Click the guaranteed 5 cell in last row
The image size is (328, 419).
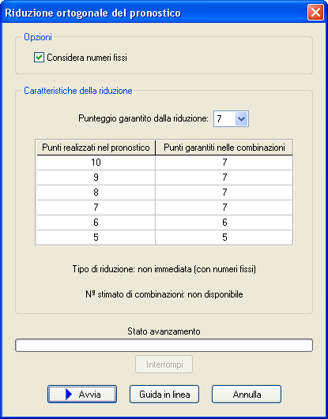[224, 238]
